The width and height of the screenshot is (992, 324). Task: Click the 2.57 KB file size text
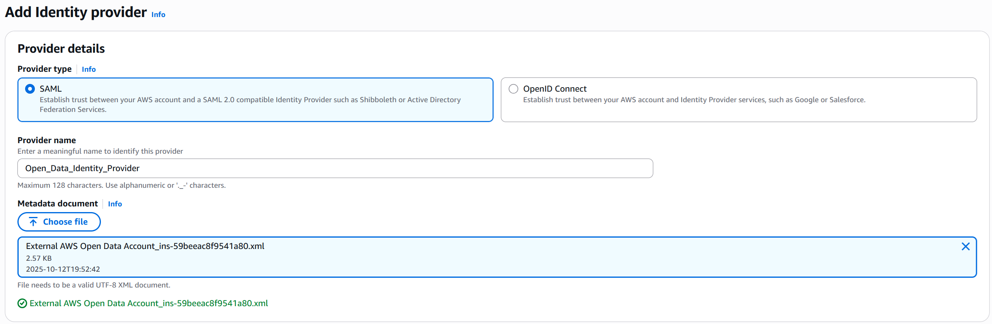(39, 258)
